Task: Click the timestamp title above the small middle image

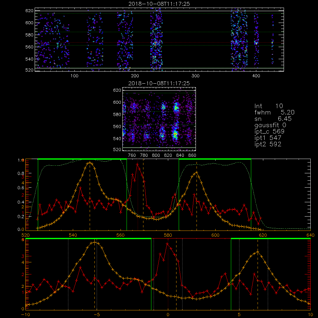Action: pyautogui.click(x=159, y=83)
